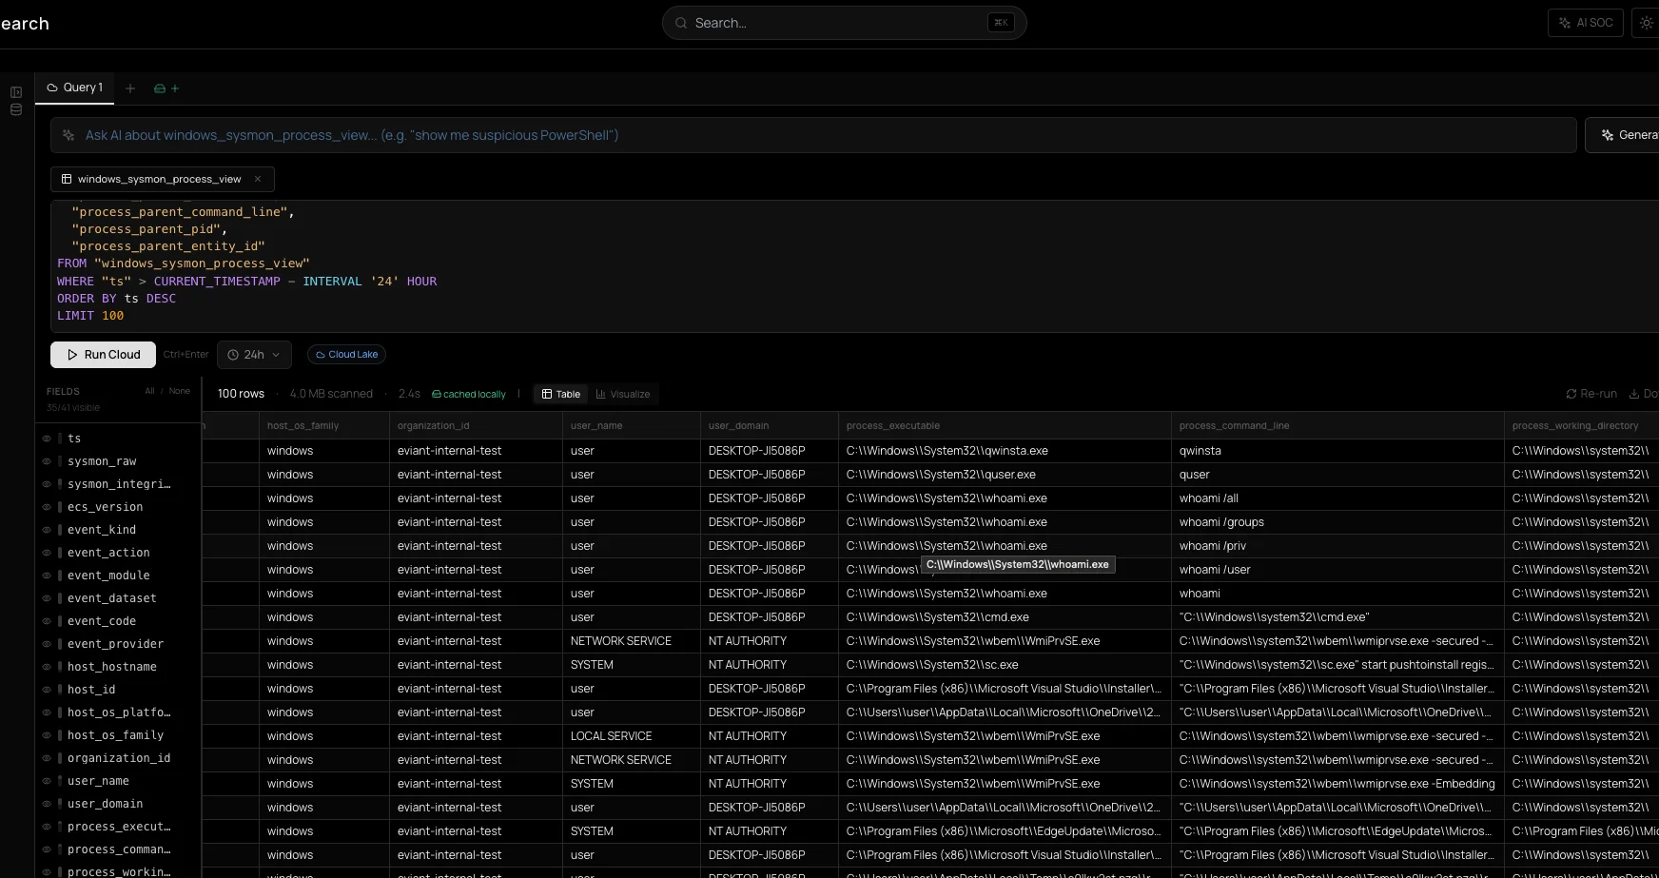Click inside the SQL query editor

[x=854, y=266]
